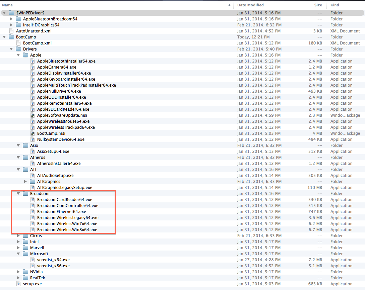Click the AppleBluetoothInstaller64.exe file icon
The image size is (365, 290).
coord(33,61)
